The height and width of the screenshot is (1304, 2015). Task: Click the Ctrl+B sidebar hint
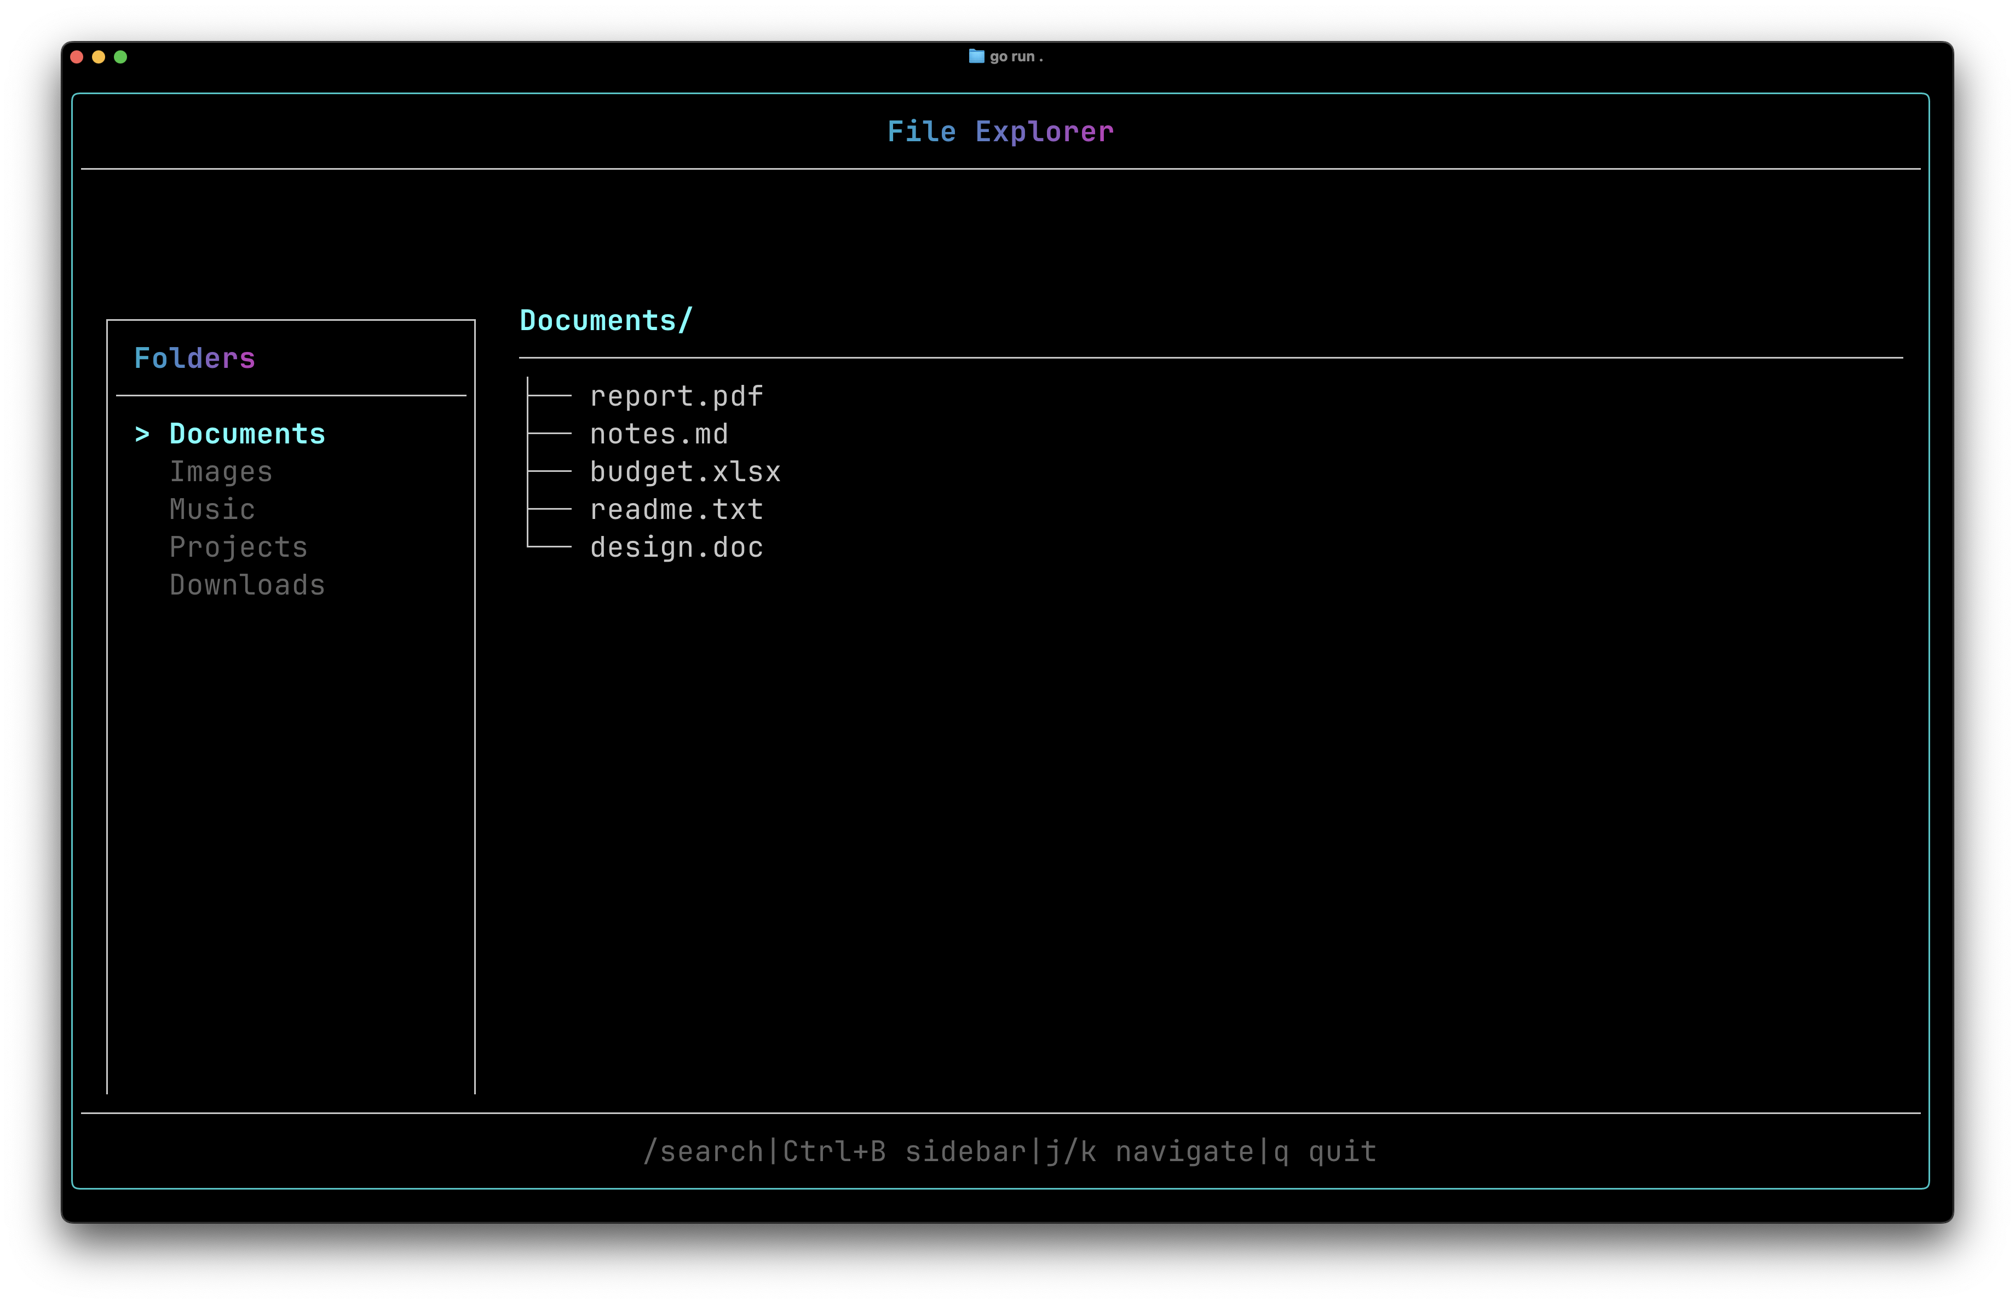pyautogui.click(x=904, y=1152)
